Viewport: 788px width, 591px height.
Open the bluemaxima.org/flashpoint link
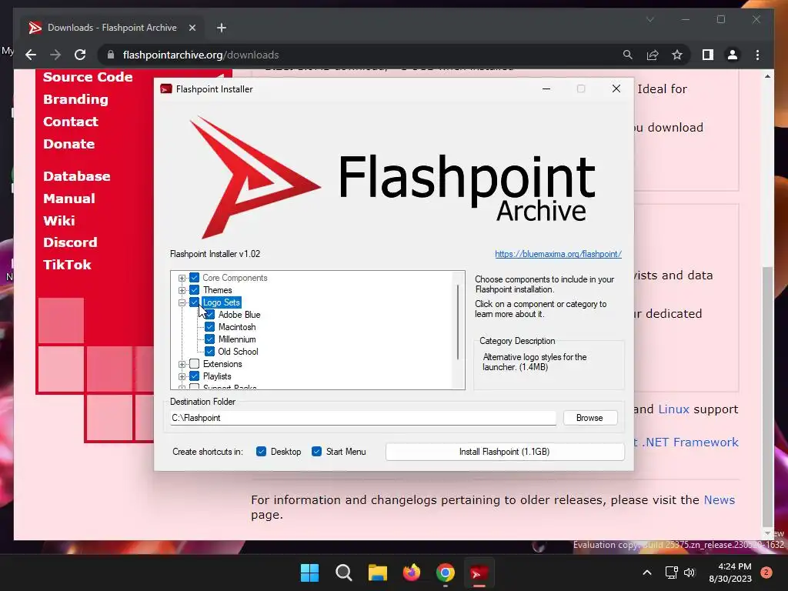559,254
